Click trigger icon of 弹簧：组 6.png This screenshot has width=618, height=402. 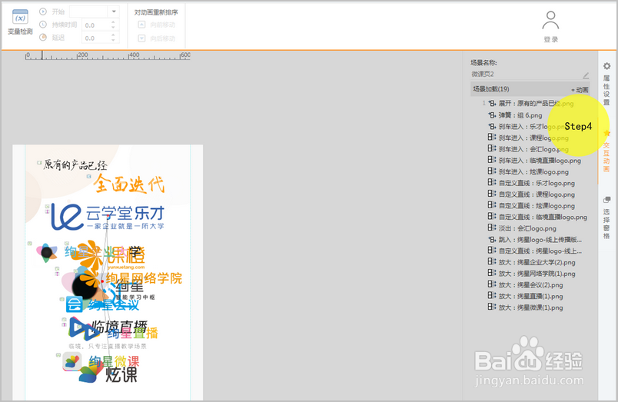click(x=492, y=115)
